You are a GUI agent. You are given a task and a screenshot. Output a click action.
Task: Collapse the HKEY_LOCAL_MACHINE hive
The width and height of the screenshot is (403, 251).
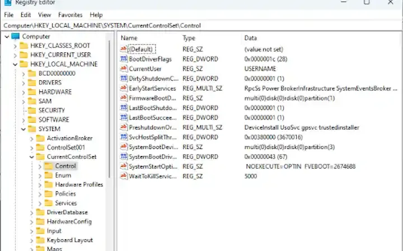click(15, 64)
